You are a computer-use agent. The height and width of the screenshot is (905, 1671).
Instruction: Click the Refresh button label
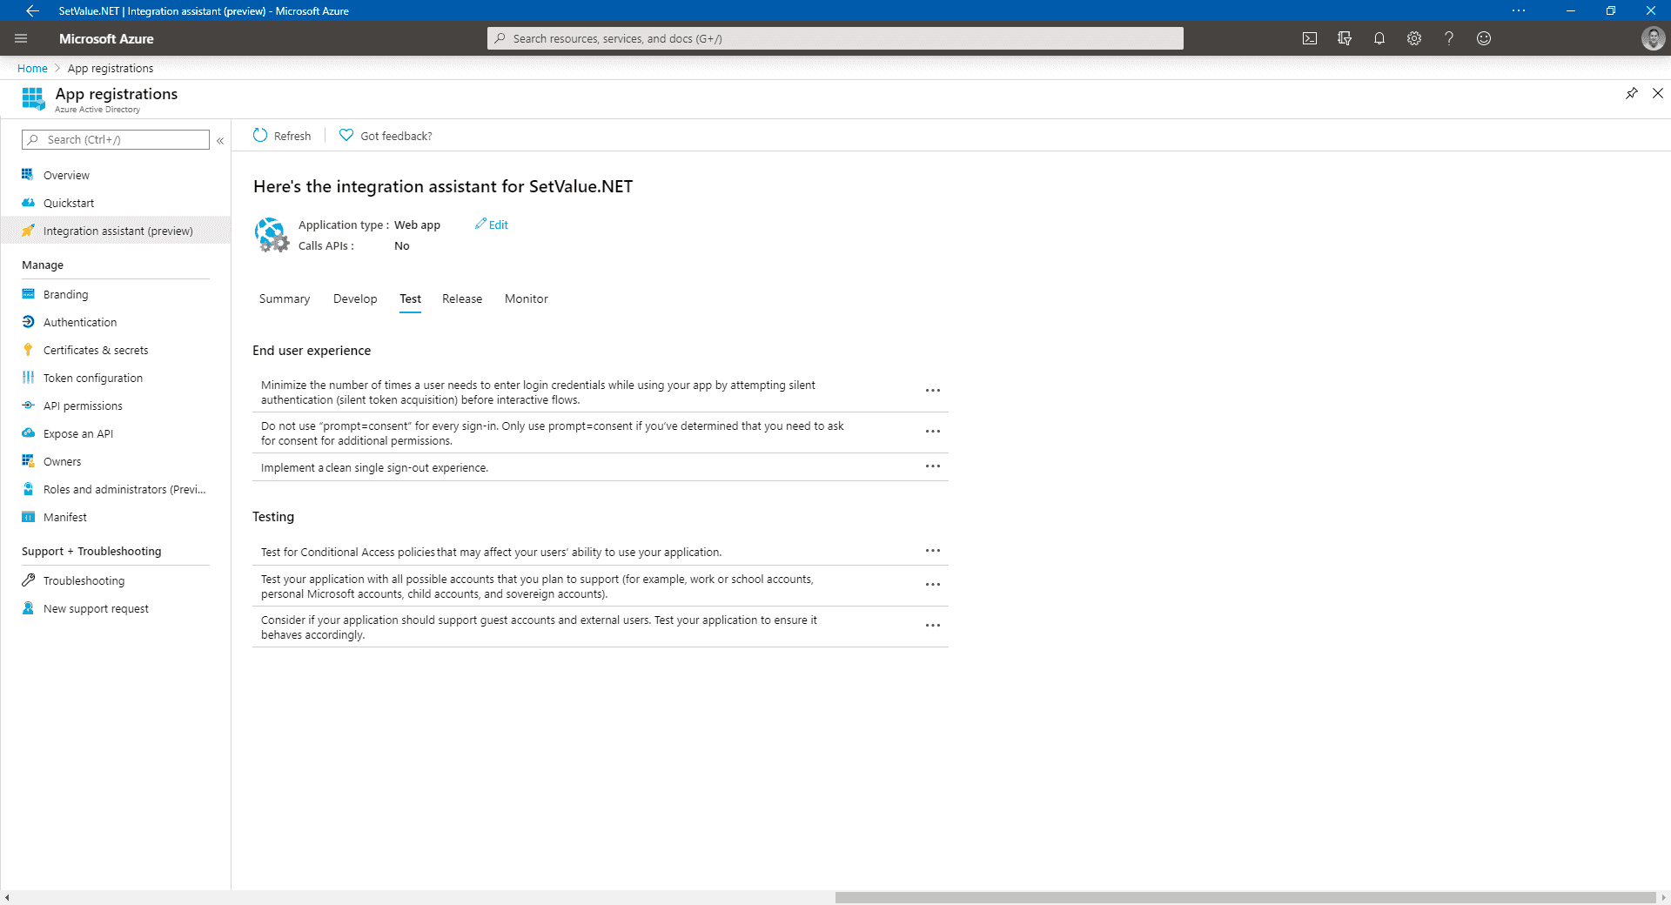coord(292,136)
